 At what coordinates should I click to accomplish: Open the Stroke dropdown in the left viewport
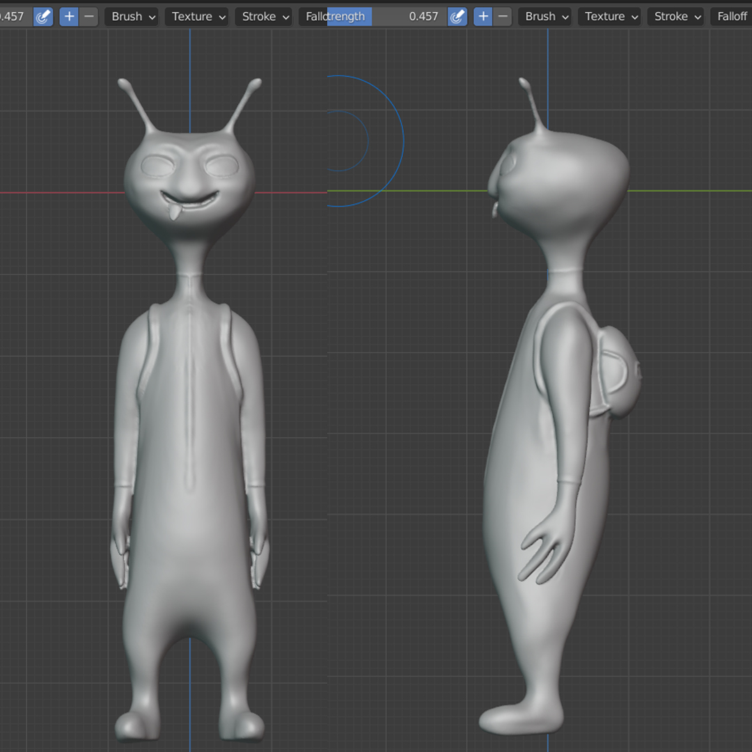(263, 16)
